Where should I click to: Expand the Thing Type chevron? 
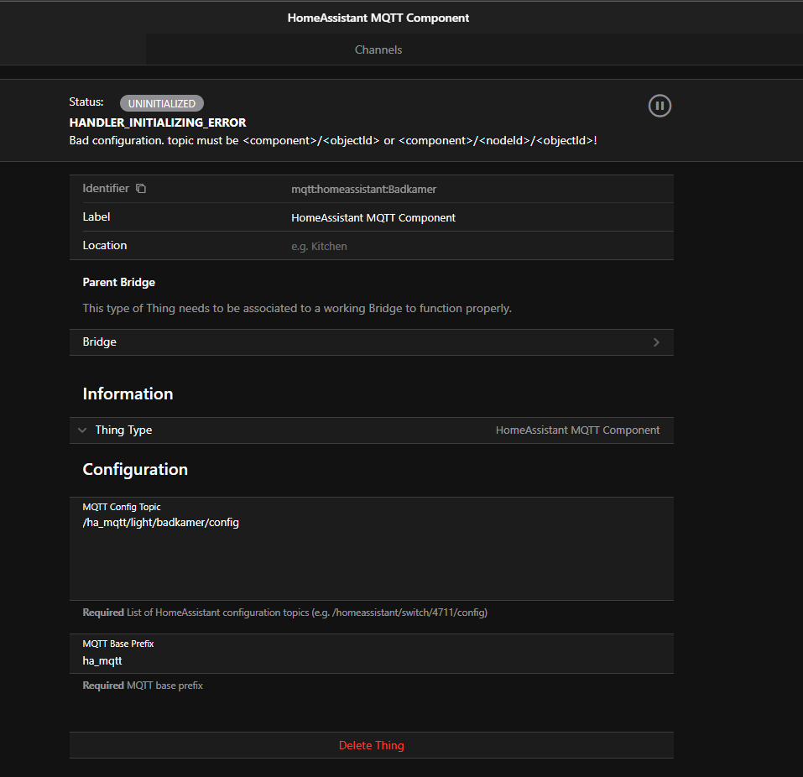click(82, 430)
